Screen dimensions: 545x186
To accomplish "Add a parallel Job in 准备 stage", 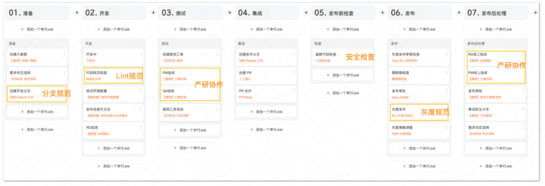I will point(37,112).
